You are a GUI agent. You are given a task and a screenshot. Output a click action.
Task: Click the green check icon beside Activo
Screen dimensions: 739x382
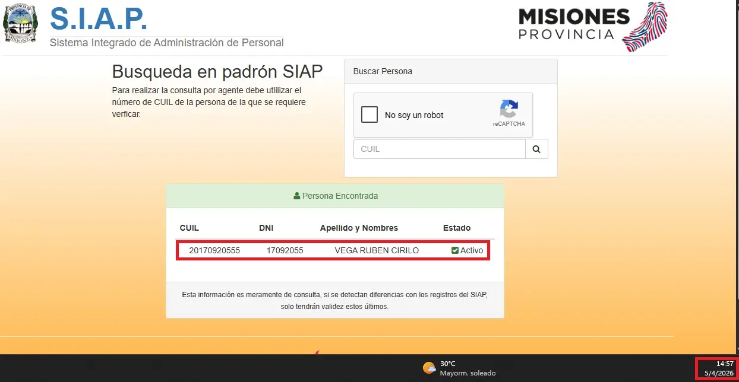[455, 250]
